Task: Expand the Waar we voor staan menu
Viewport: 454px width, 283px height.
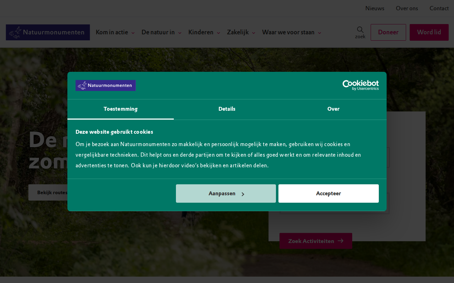Action: (292, 32)
